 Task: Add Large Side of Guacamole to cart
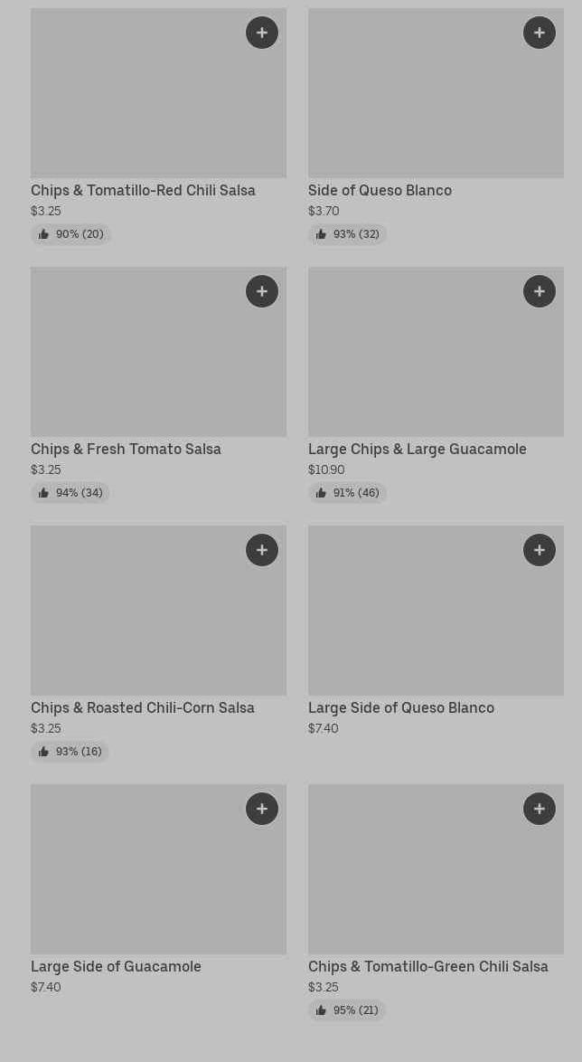262,809
